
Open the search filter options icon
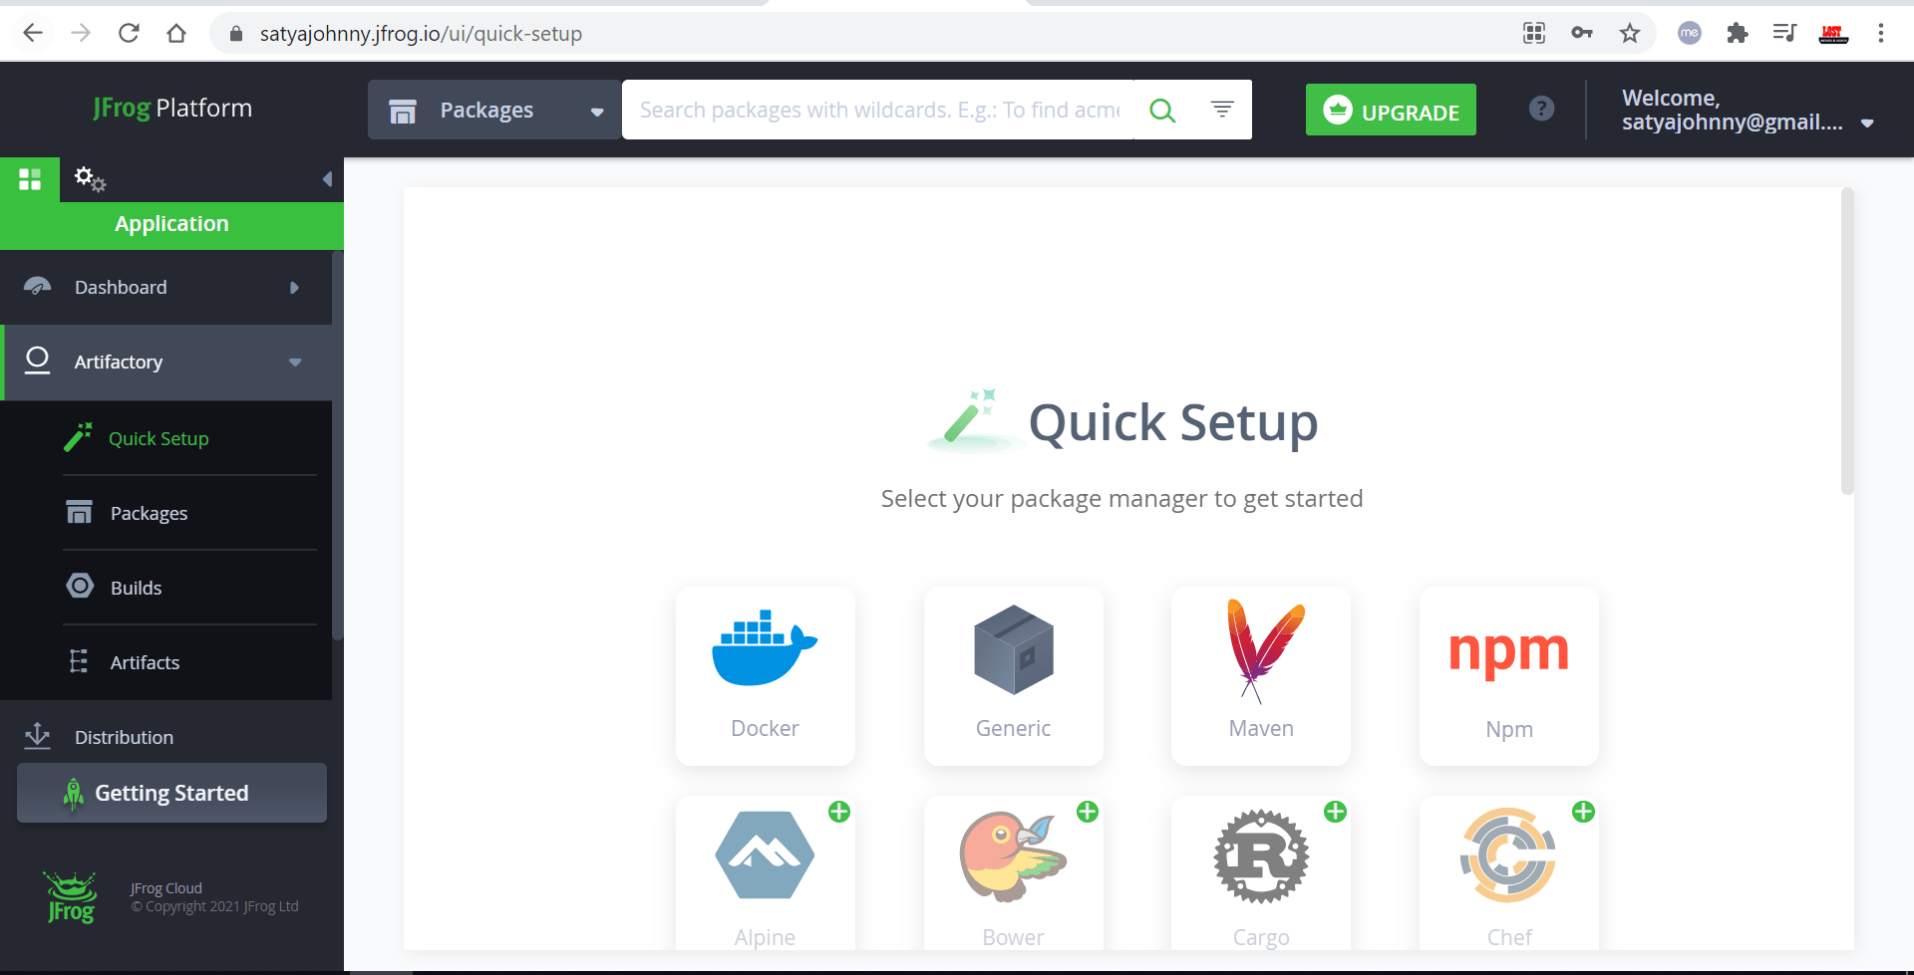coord(1222,109)
